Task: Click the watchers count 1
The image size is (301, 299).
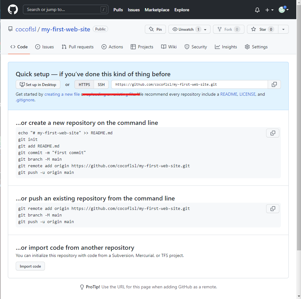Action: point(198,29)
